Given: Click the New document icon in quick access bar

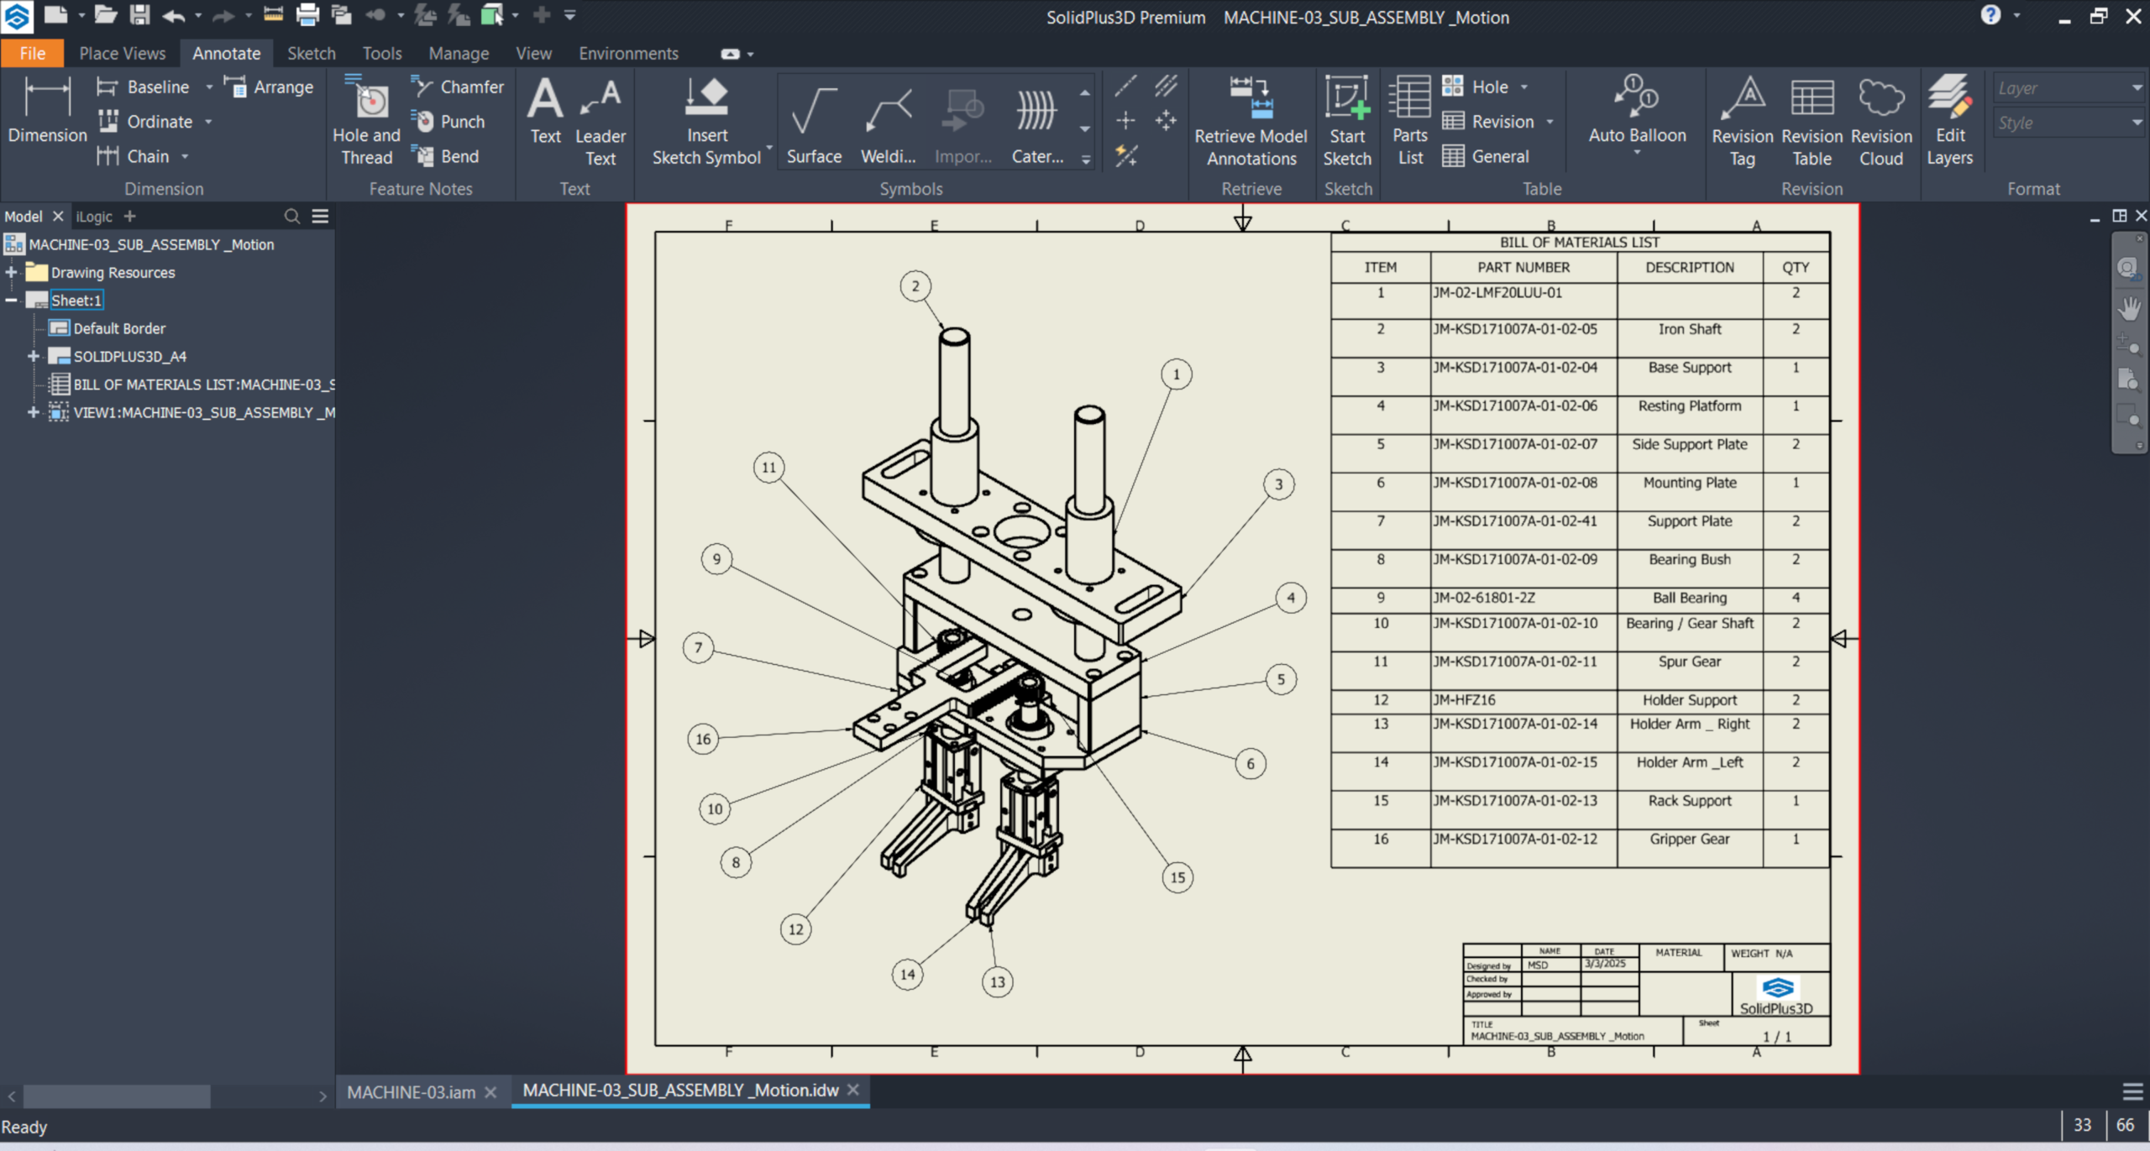Looking at the screenshot, I should click(55, 15).
